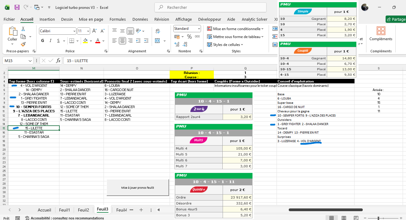Open the Feuil2 sheet tab
Viewport: 406px width, 220px height.
(83, 210)
